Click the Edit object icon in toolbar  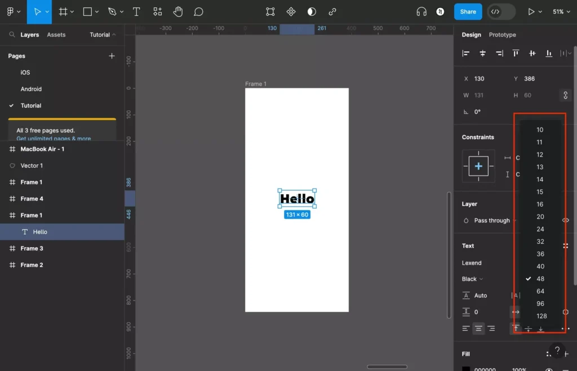click(270, 12)
